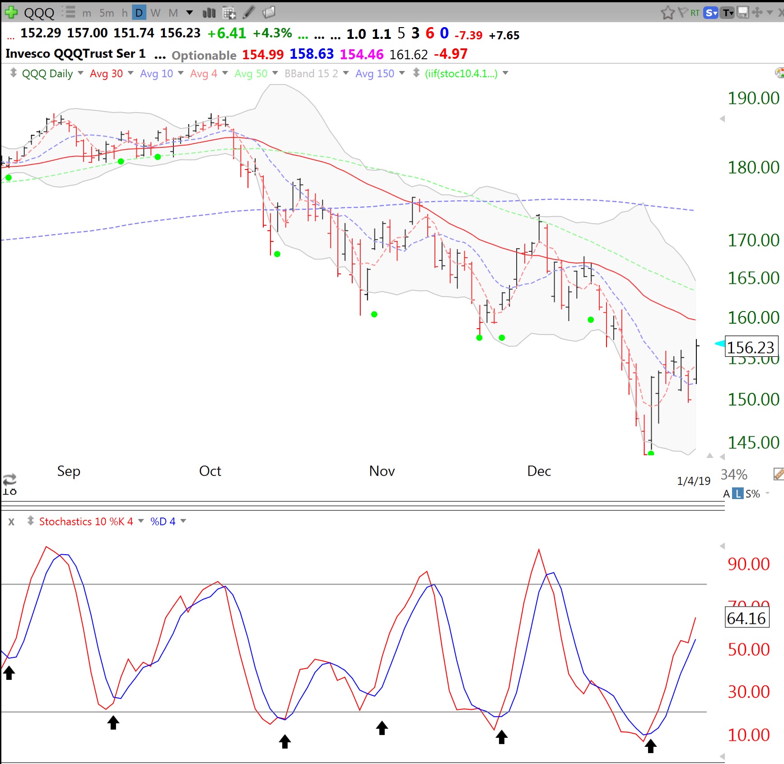Close the Stochastics pane with x

[x=11, y=521]
